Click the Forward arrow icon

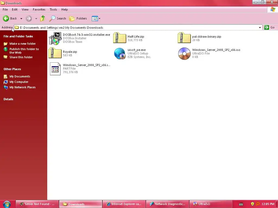29,18
